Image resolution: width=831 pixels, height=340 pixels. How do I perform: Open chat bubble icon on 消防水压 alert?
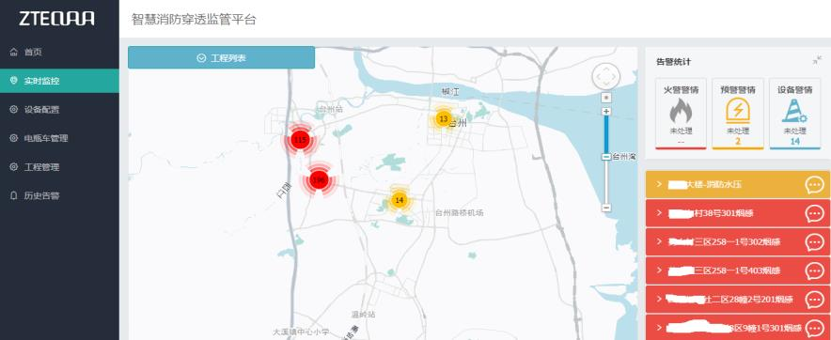coord(815,185)
